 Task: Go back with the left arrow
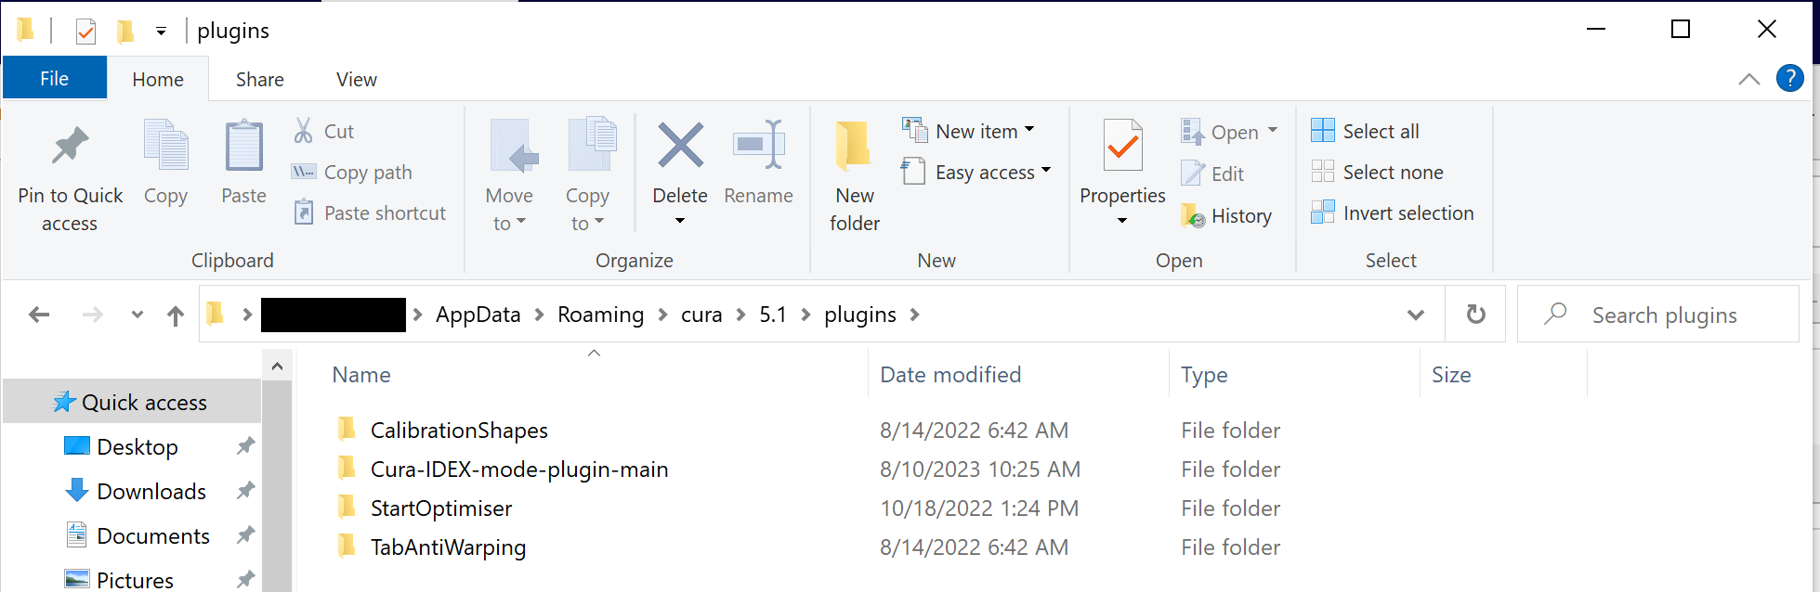pyautogui.click(x=39, y=315)
